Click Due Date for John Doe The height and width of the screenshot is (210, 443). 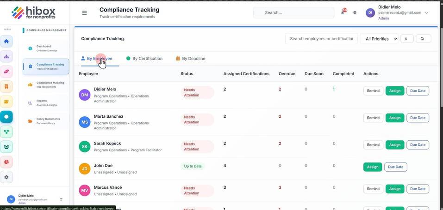(x=396, y=167)
